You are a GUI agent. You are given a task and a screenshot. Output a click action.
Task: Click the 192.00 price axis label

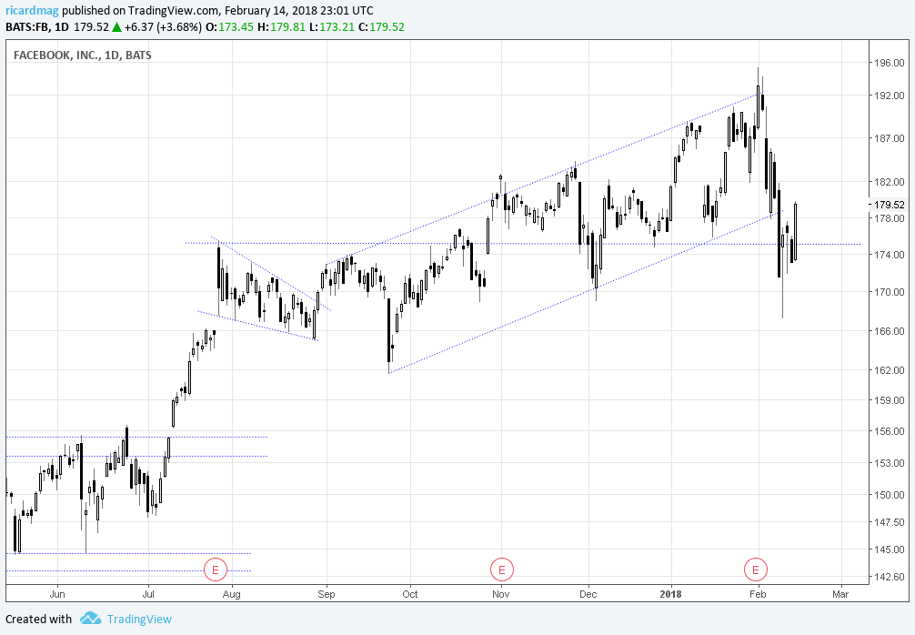click(x=890, y=96)
